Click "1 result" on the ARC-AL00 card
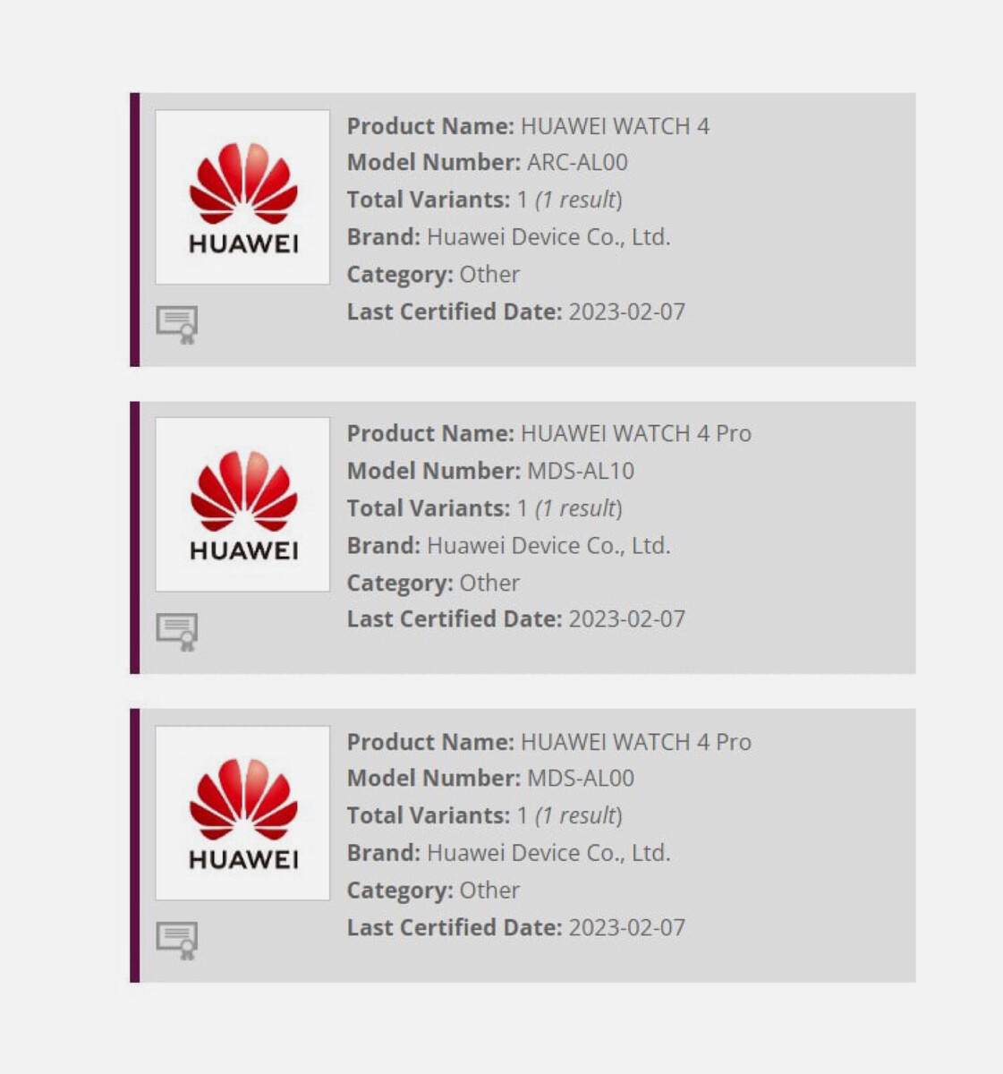The image size is (1003, 1074). click(x=578, y=200)
